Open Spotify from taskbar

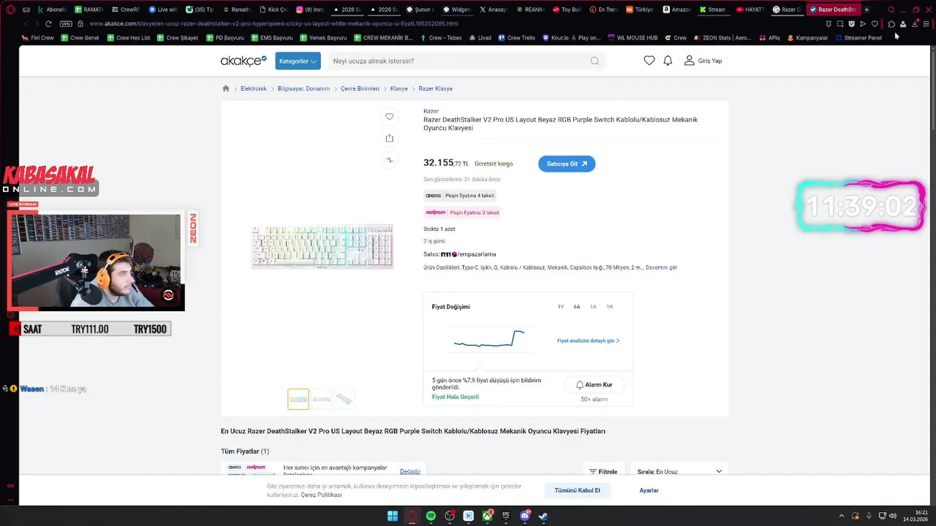coord(431,516)
